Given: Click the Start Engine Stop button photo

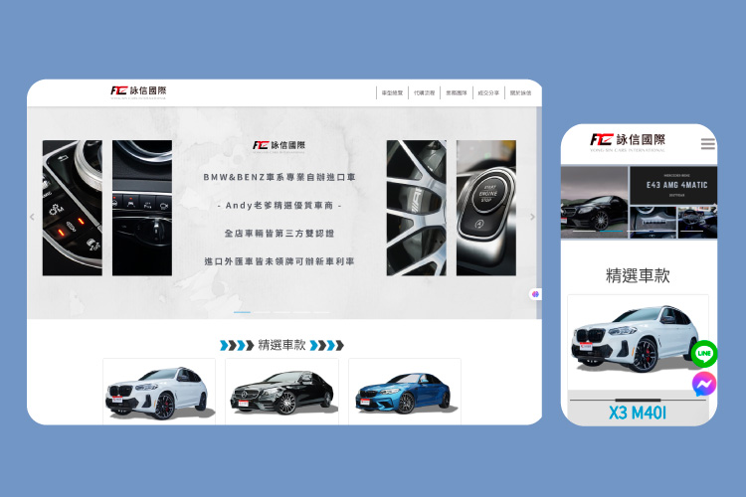Looking at the screenshot, I should pos(486,208).
